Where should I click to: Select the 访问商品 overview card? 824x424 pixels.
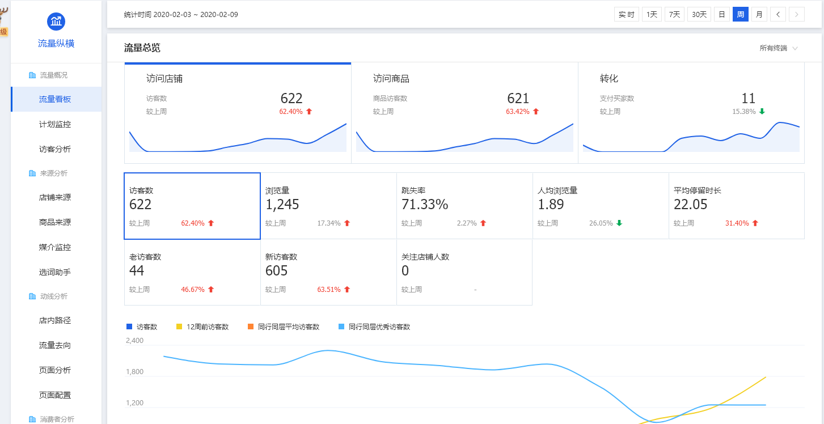tap(464, 112)
